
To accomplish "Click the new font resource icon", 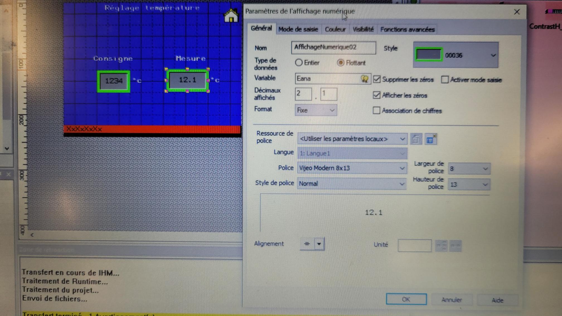I will pos(430,139).
